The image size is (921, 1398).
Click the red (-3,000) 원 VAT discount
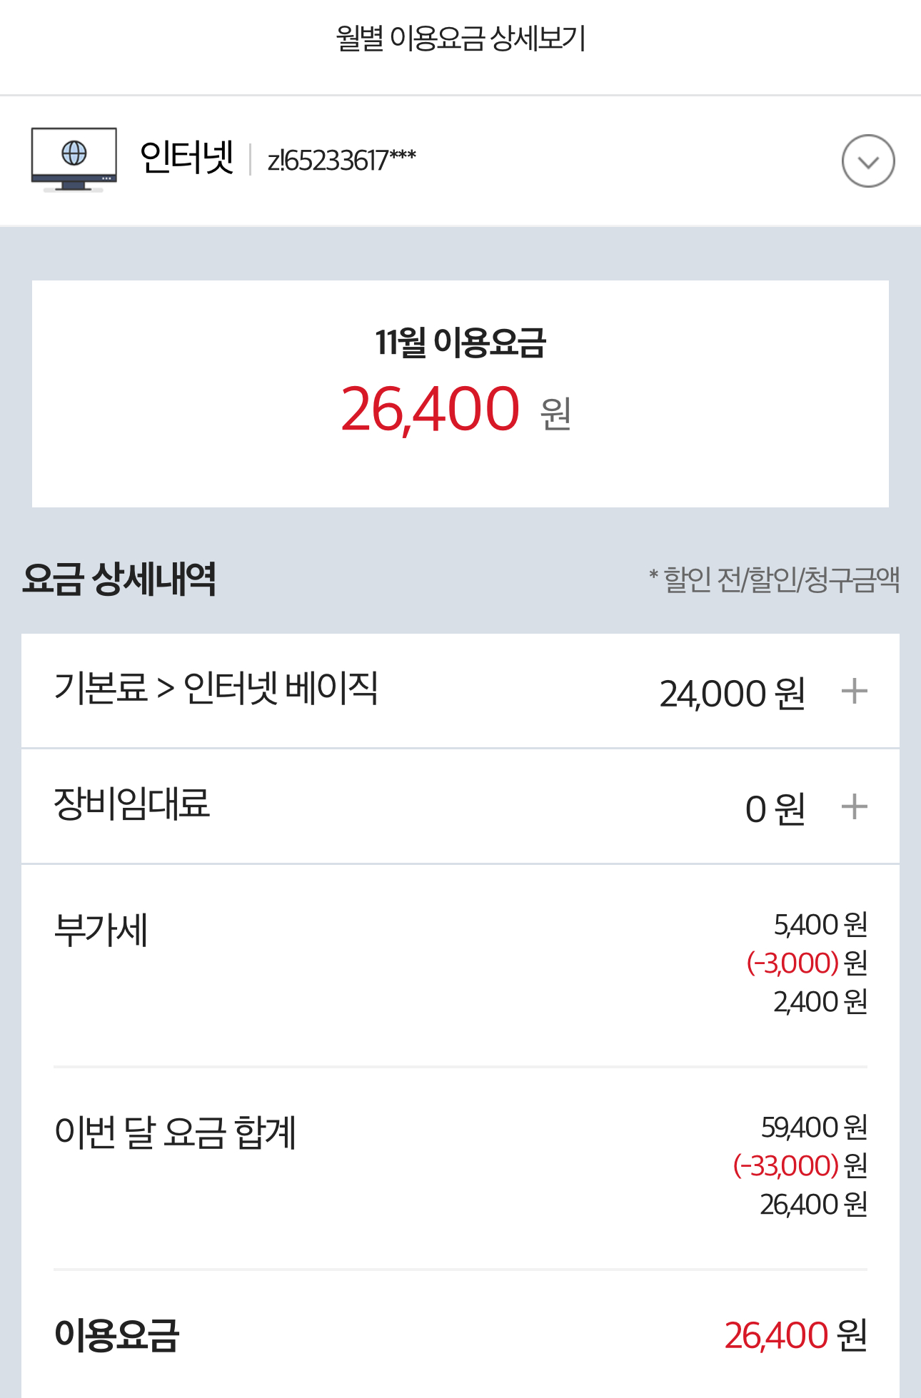pos(806,963)
